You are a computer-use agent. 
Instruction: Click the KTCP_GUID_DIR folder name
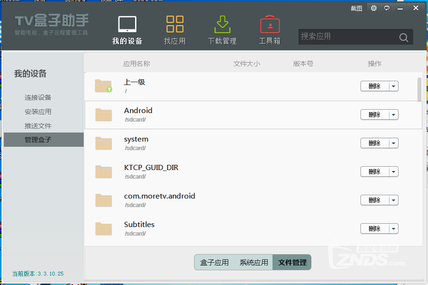(151, 168)
